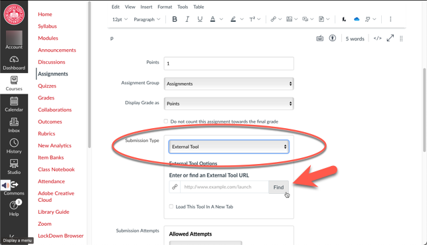This screenshot has width=427, height=245.
Task: Expand editor to fullscreen
Action: tap(390, 38)
